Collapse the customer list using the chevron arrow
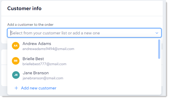 pos(157,33)
